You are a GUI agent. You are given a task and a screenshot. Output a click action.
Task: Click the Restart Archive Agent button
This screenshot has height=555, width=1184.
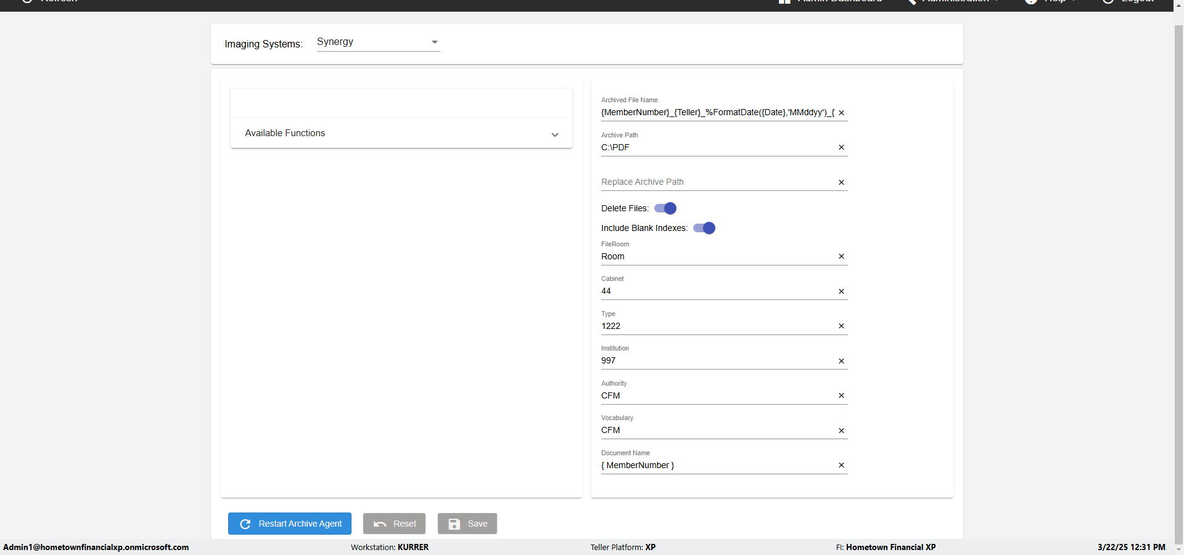pyautogui.click(x=290, y=524)
